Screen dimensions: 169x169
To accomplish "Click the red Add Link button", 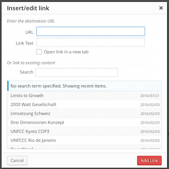I will click(149, 161).
